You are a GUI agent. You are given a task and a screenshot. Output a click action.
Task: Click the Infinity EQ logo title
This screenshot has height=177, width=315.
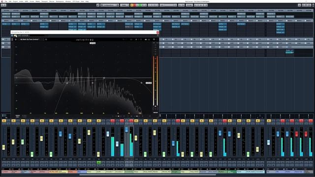(85, 40)
